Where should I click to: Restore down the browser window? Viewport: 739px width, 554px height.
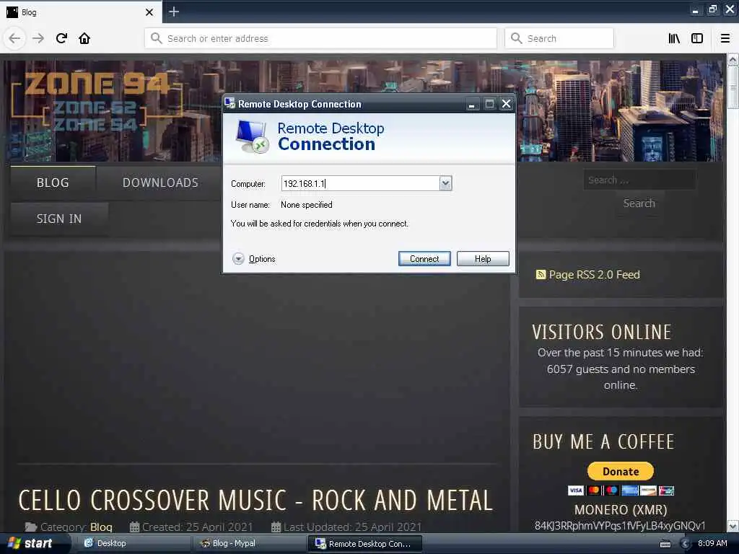712,10
